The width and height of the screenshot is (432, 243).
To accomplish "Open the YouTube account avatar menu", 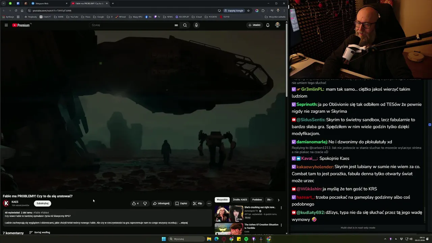I will point(277,25).
